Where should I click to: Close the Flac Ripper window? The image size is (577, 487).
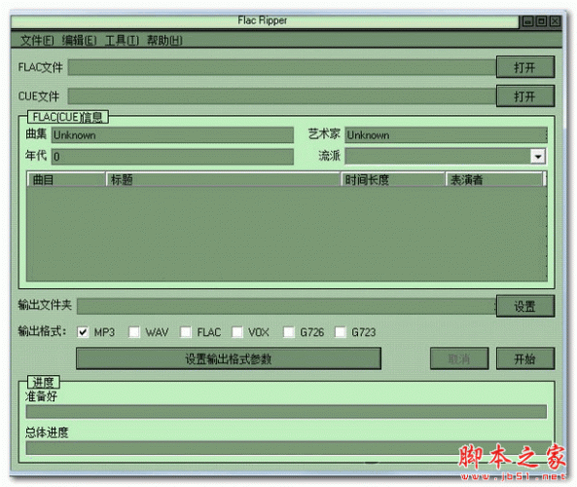coord(555,21)
